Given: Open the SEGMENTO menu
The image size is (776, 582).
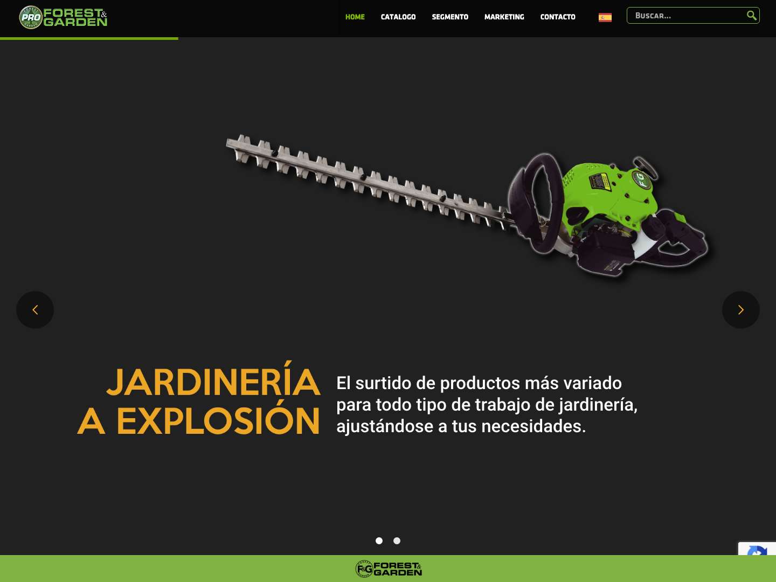Looking at the screenshot, I should click(450, 17).
